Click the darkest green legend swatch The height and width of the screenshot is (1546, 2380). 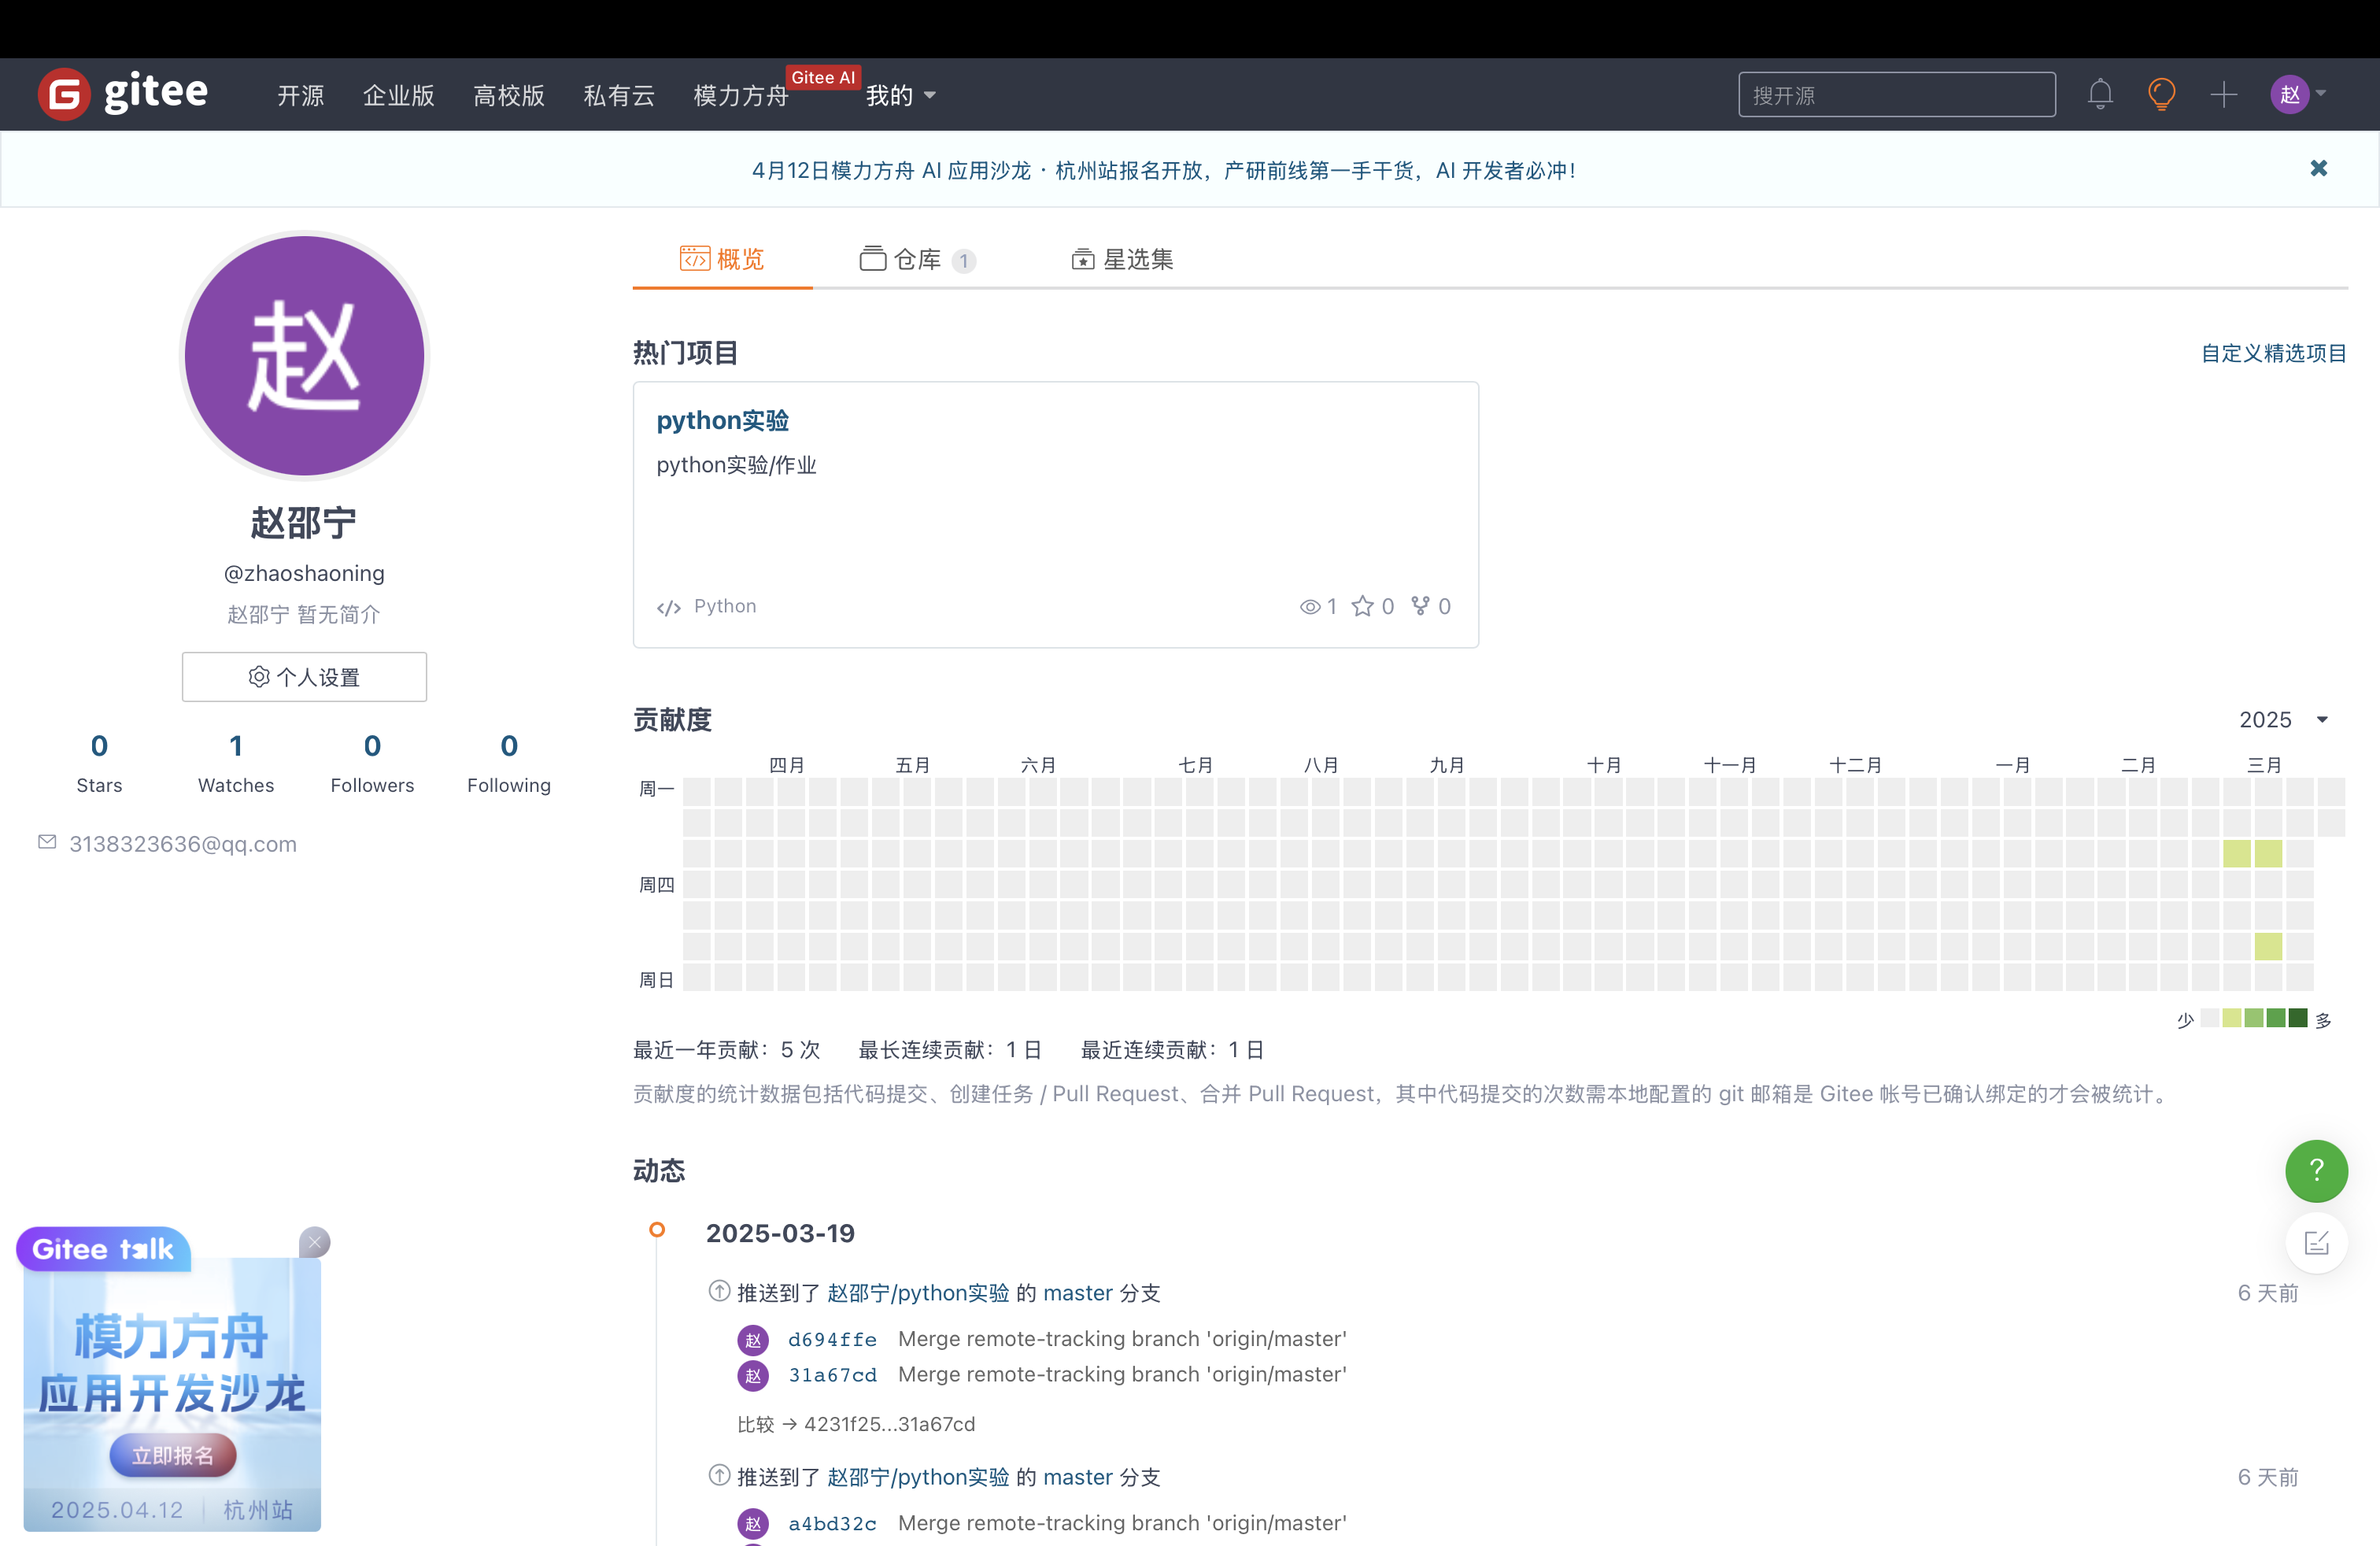pos(2298,1018)
